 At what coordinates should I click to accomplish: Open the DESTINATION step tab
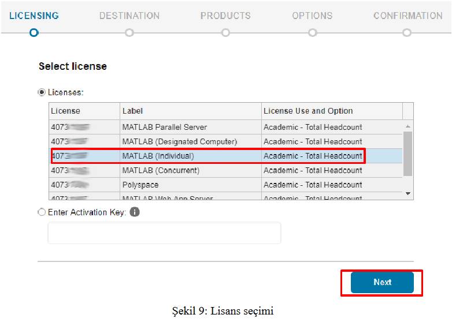(x=129, y=16)
